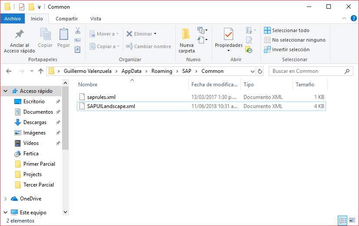Click the Anclar al Acceso rápido pin icon
The width and height of the screenshot is (359, 226).
[19, 34]
